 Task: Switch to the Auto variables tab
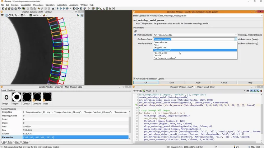coord(10,142)
